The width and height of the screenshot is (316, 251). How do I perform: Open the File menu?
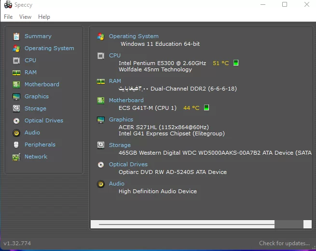click(x=8, y=17)
